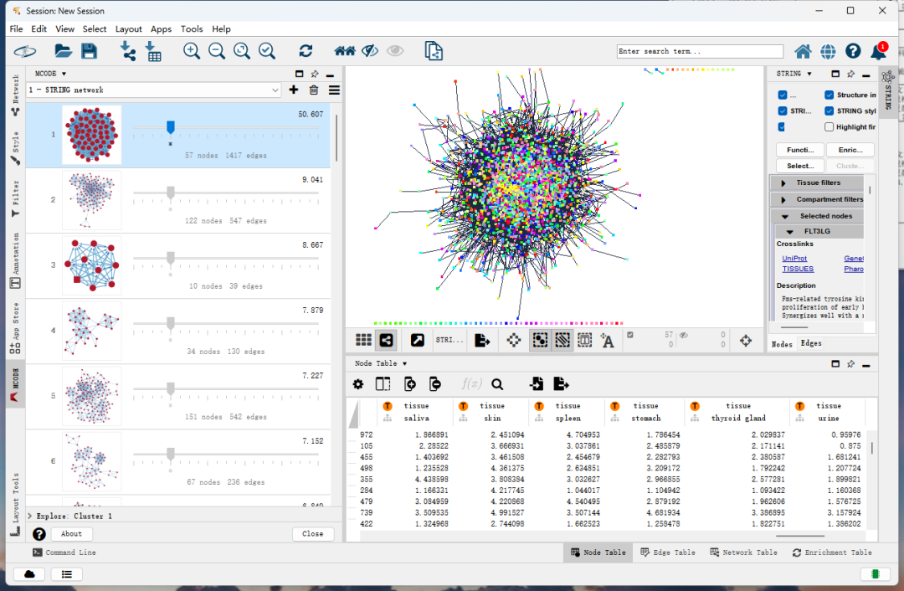This screenshot has width=904, height=591.
Task: Open the STRING network results dropdown
Action: pos(153,90)
